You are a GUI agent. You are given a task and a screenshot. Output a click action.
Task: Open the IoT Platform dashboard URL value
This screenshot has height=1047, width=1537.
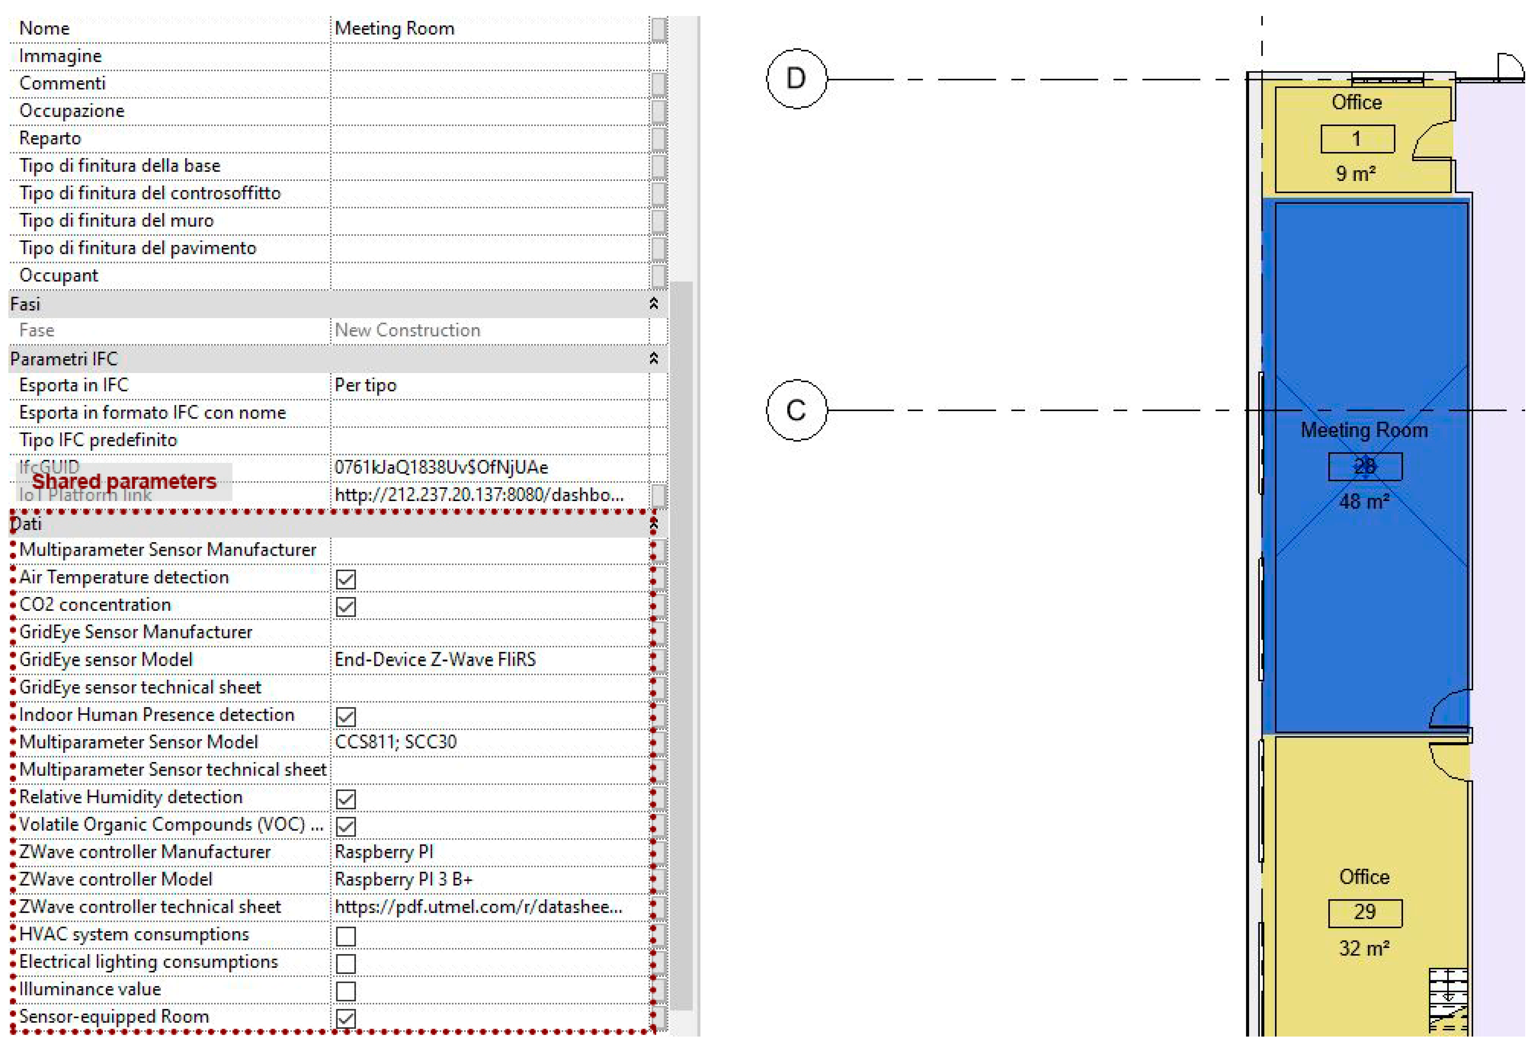coord(479,495)
